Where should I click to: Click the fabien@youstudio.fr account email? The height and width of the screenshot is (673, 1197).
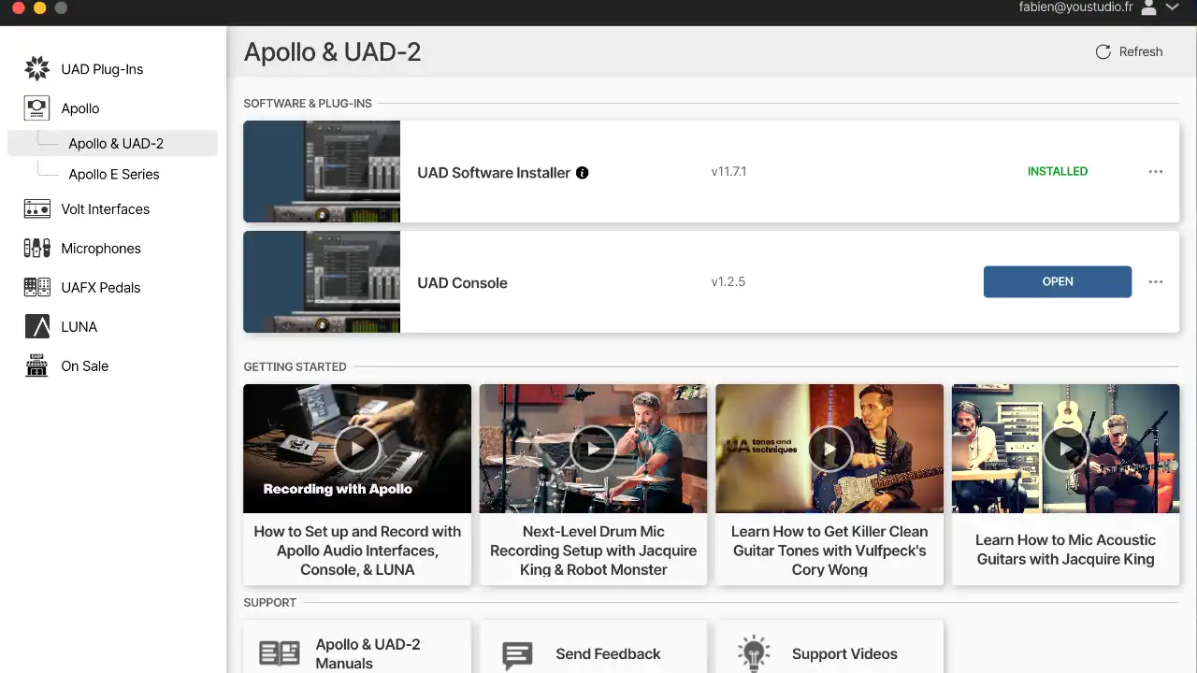tap(1075, 7)
